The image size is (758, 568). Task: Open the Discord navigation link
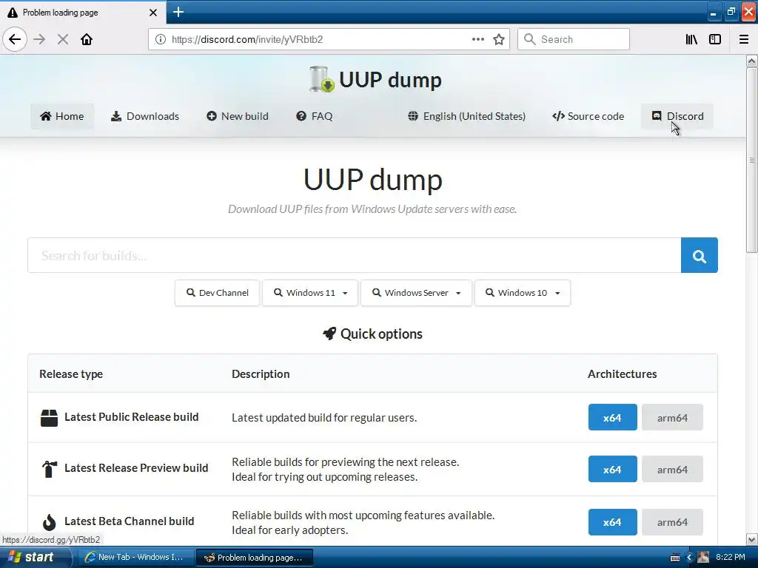[x=677, y=116]
